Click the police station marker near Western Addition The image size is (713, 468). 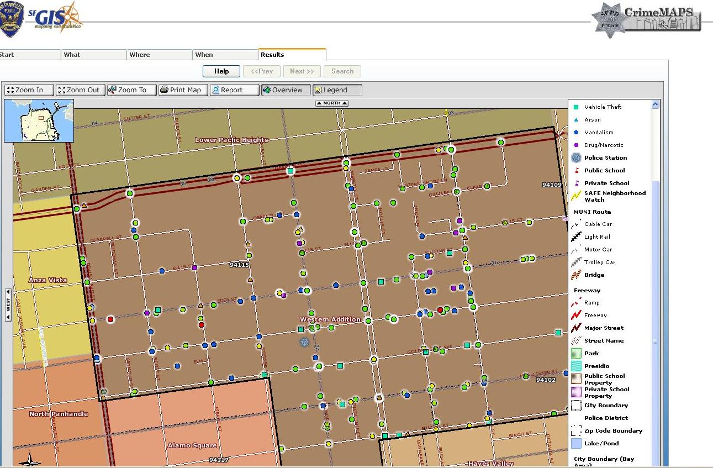click(x=304, y=343)
